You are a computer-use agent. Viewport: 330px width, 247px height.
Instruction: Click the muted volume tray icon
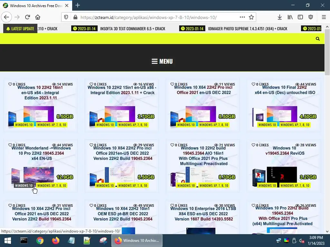click(x=302, y=241)
